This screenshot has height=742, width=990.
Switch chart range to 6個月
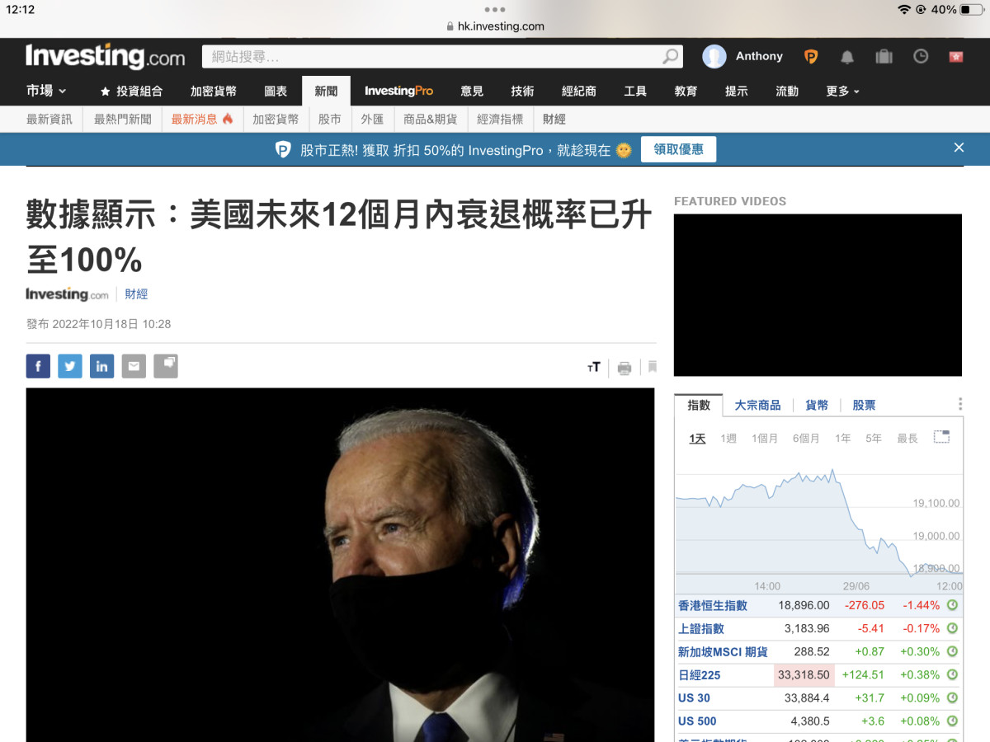point(806,439)
